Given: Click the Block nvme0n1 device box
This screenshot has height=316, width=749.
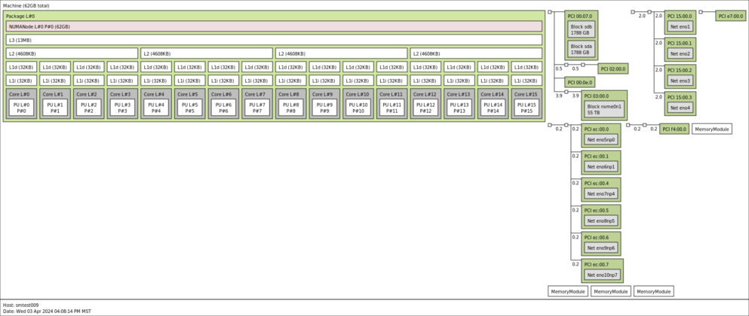Looking at the screenshot, I should point(604,110).
